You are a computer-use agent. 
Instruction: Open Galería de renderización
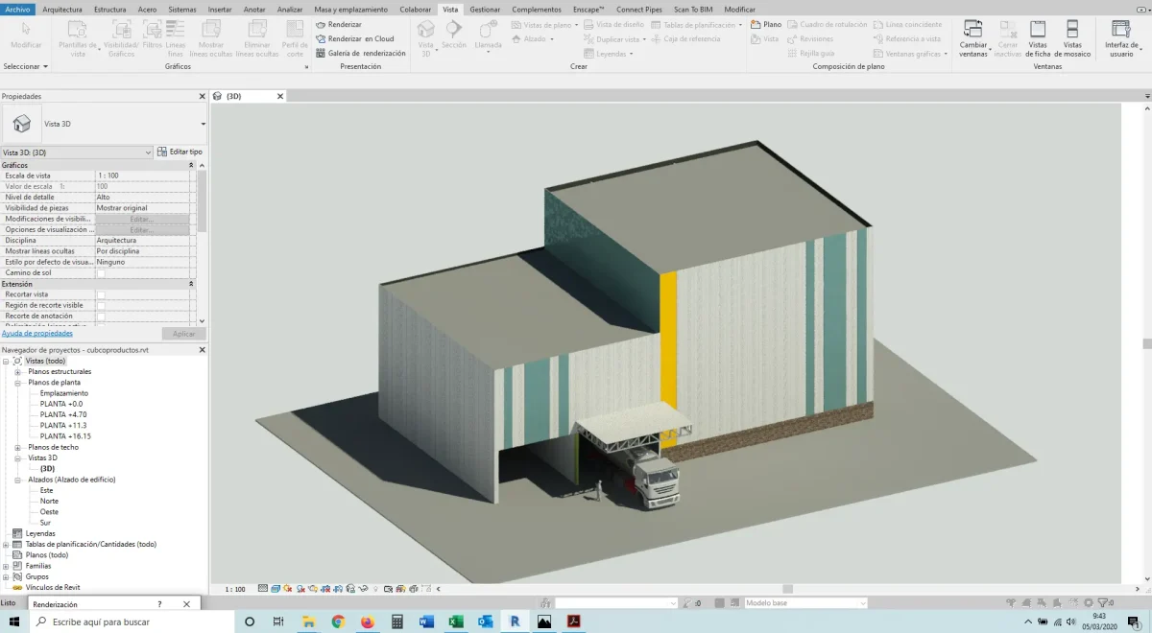pos(366,54)
